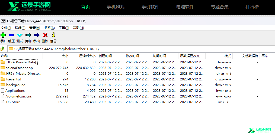Viewport: 275px width, 137px height.
Task: Select the .fseventsd folder icon
Action: point(3,79)
